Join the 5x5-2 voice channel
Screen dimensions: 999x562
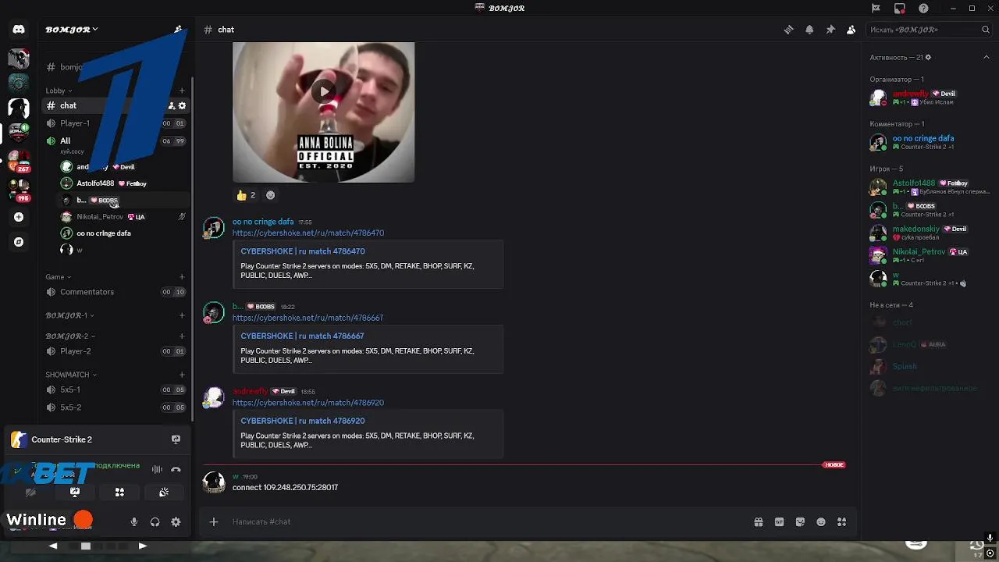116,407
